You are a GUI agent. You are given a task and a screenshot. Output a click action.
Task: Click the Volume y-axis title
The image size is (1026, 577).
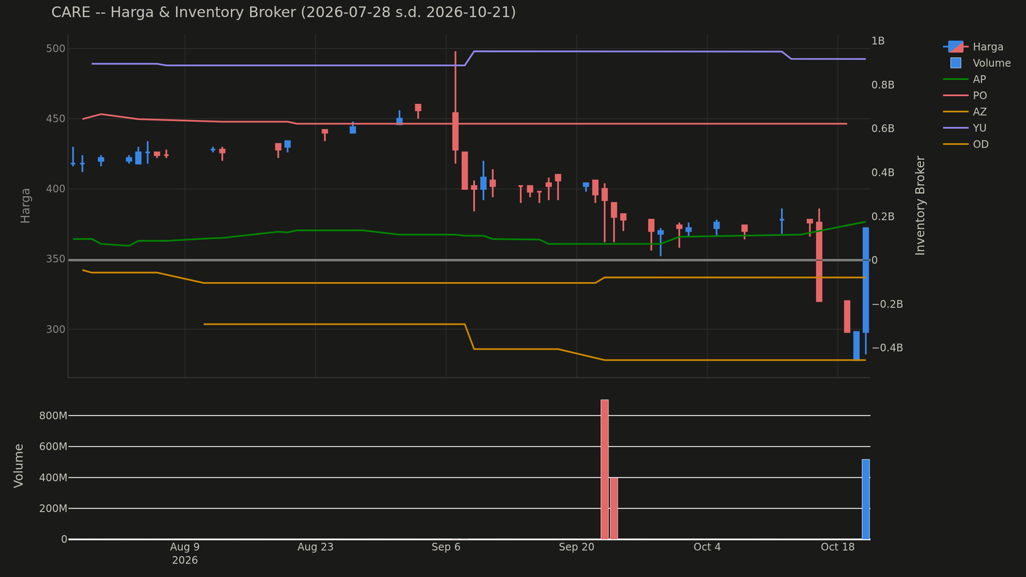[x=19, y=465]
